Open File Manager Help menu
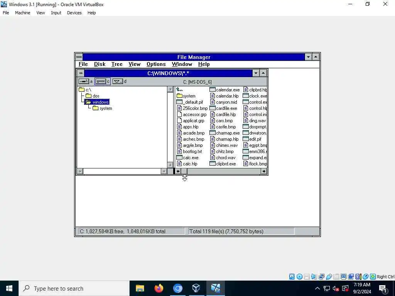Viewport: 395px width, 296px height. tap(204, 64)
